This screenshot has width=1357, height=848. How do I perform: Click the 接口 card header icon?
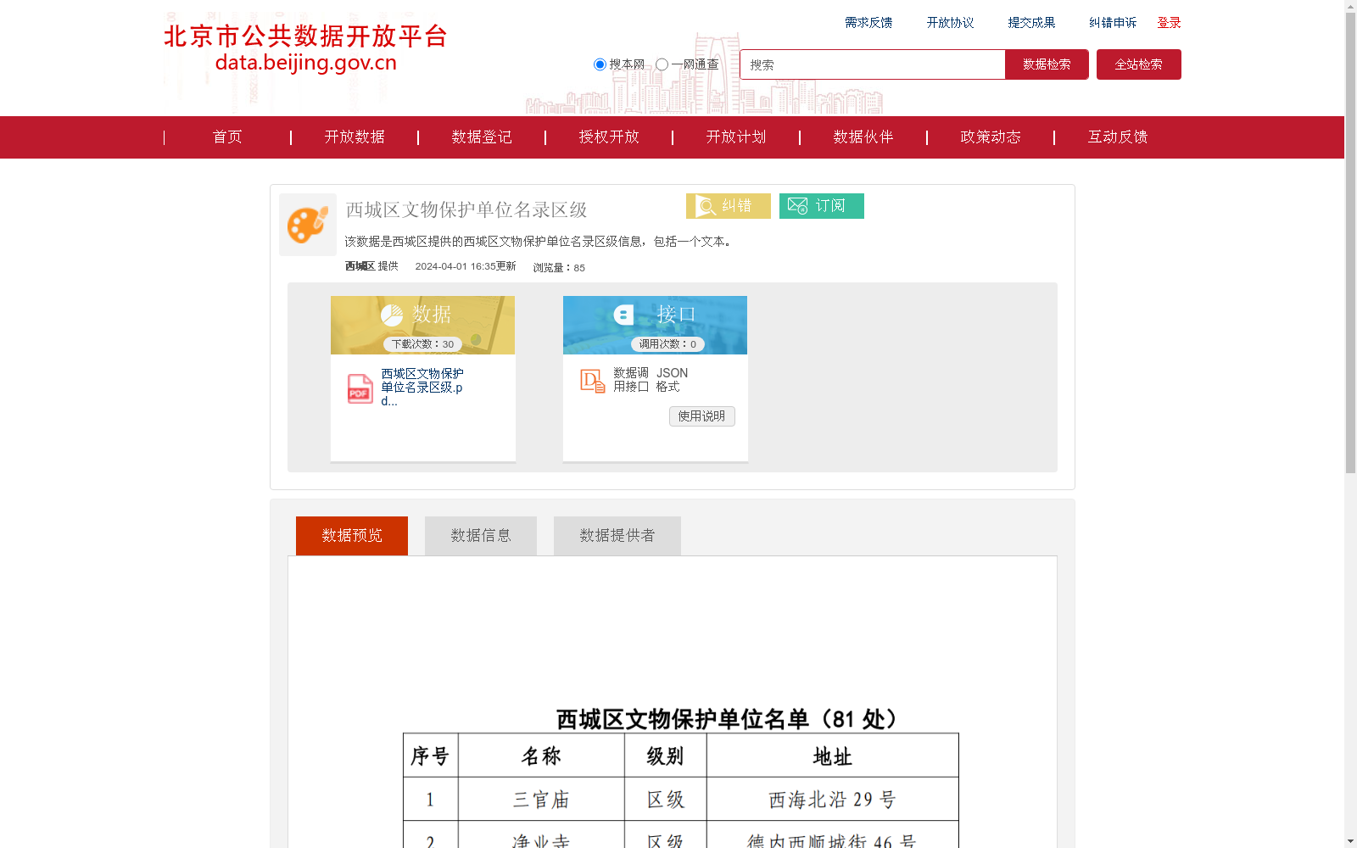point(624,315)
